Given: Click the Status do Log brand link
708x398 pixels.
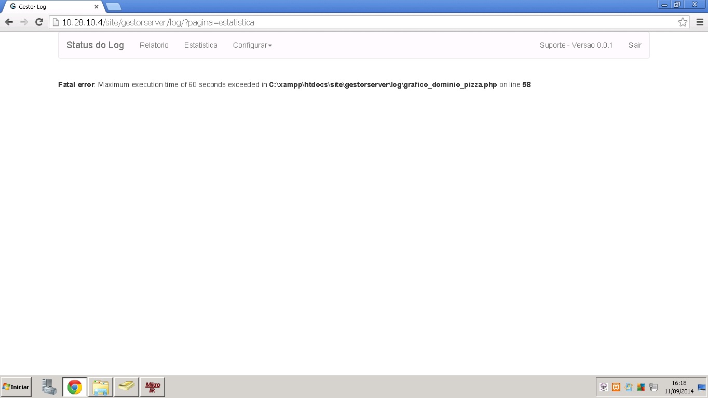Looking at the screenshot, I should (x=95, y=45).
